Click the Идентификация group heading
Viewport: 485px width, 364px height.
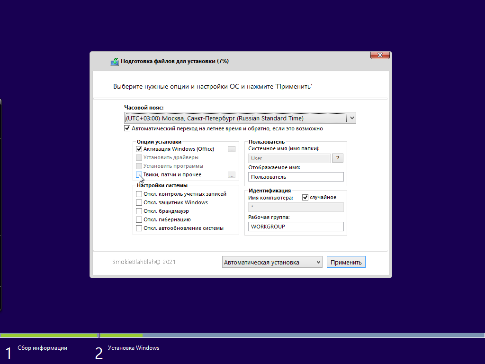[269, 191]
